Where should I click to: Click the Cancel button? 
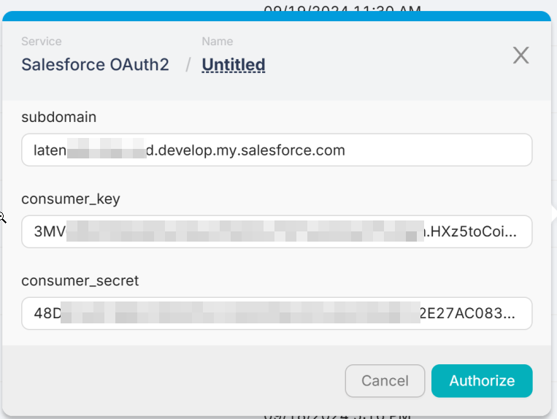coord(385,380)
